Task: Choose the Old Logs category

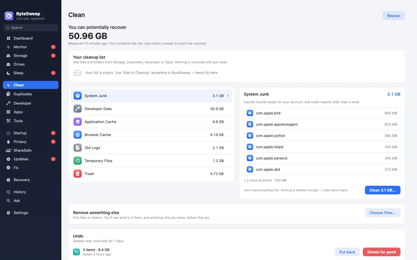Action: tap(151, 148)
